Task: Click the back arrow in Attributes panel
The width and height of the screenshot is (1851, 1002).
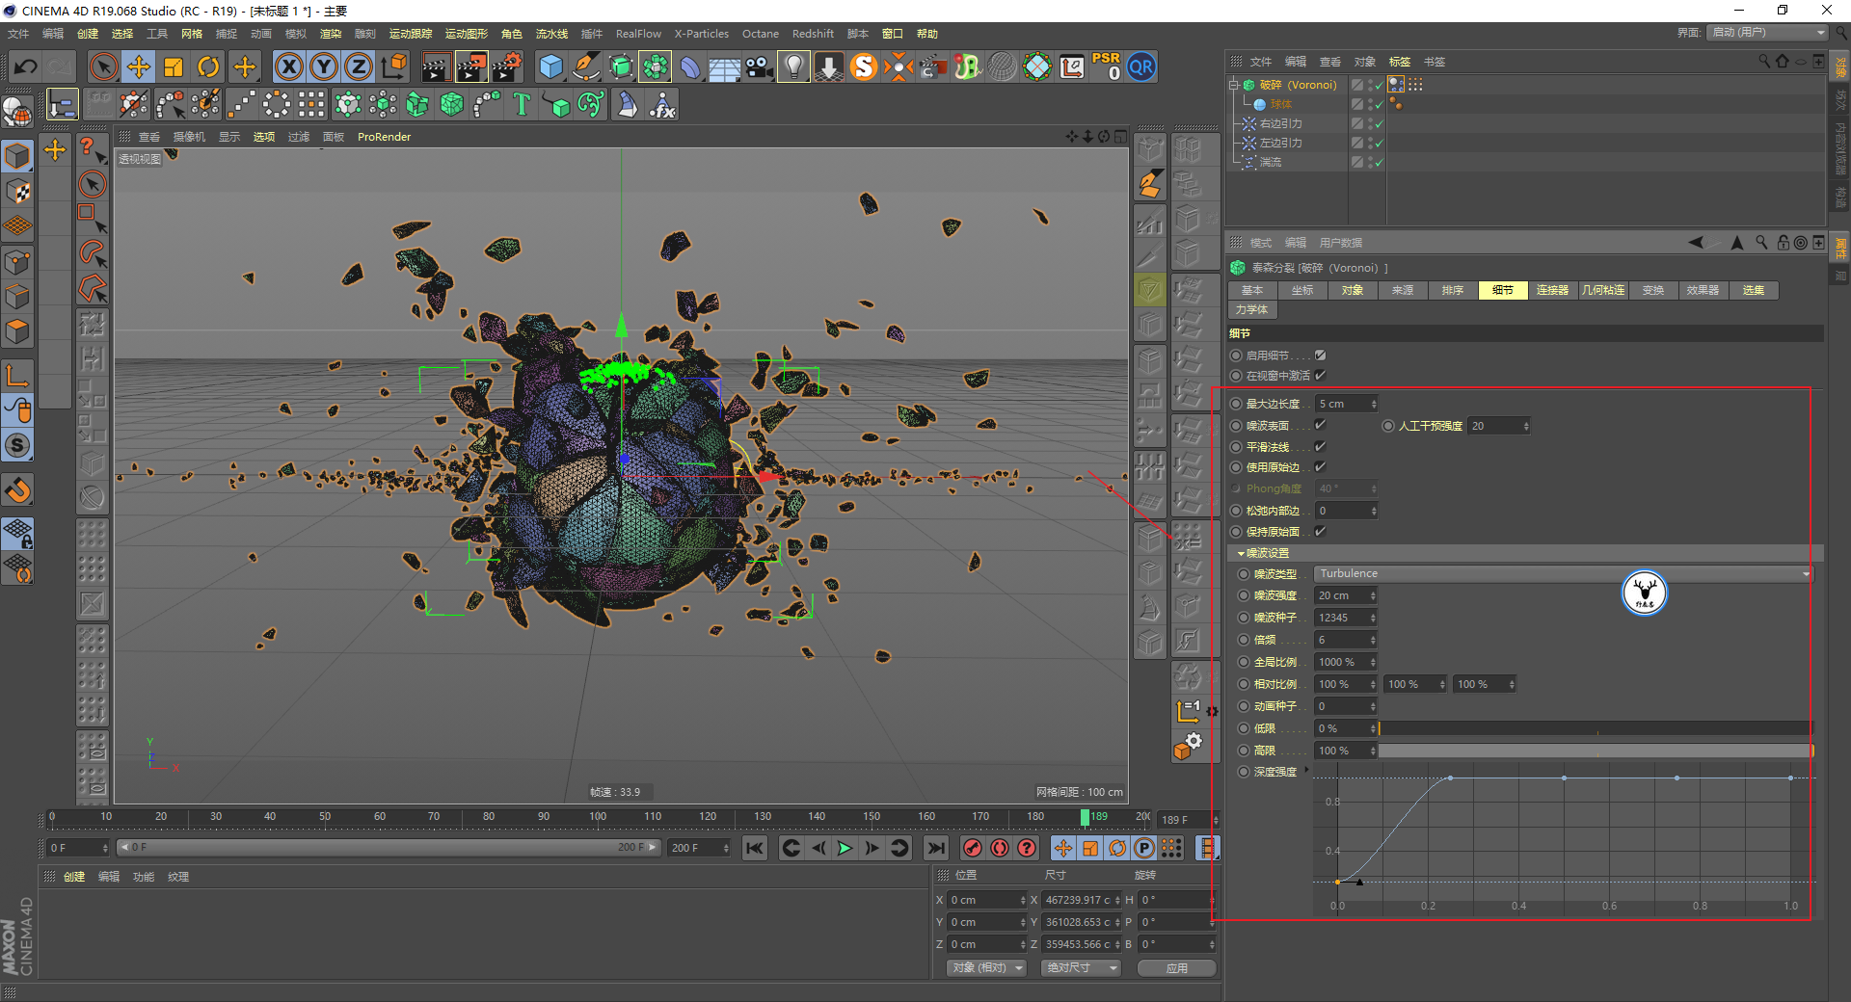Action: [x=1696, y=243]
